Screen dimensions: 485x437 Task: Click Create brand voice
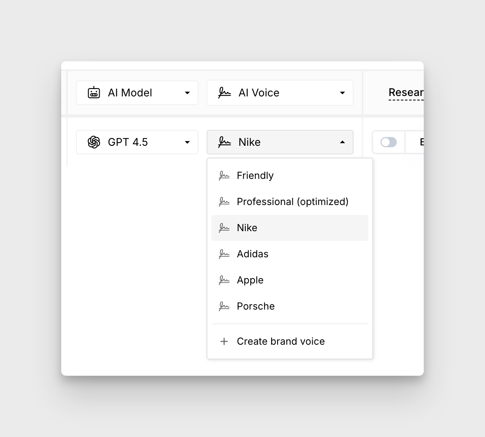point(280,341)
